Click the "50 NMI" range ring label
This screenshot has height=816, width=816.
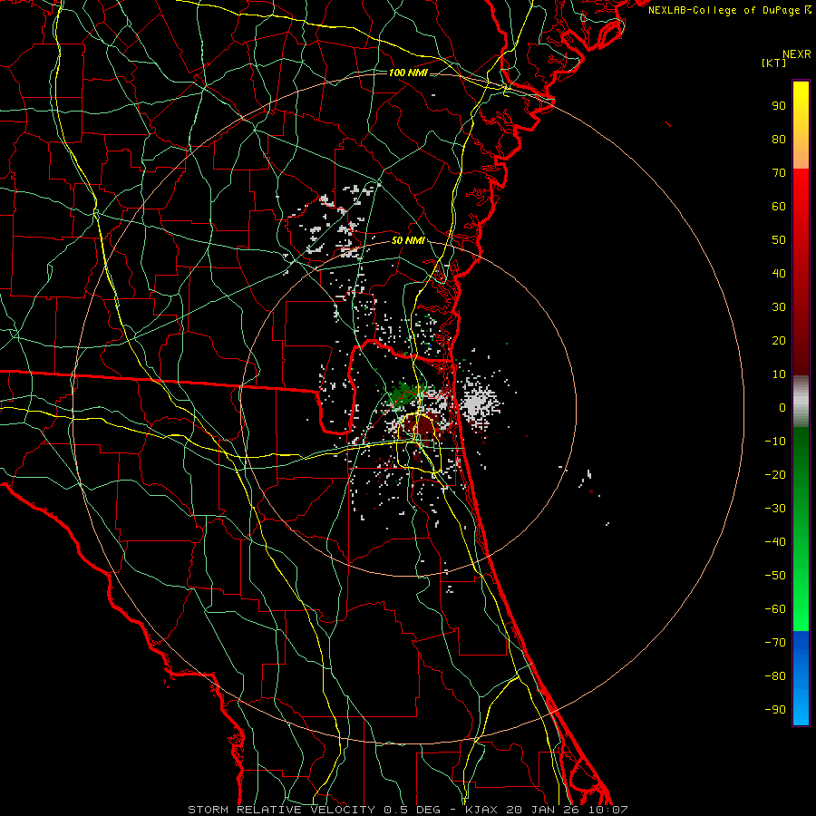pos(408,240)
